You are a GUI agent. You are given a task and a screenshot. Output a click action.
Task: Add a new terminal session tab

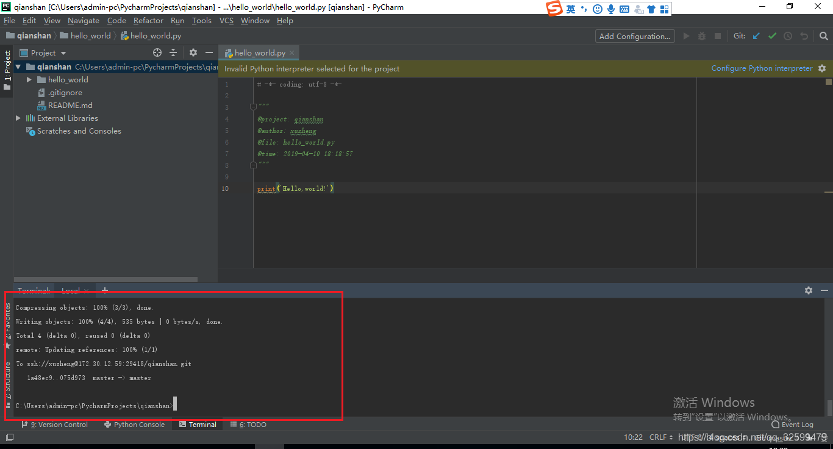pyautogui.click(x=105, y=290)
